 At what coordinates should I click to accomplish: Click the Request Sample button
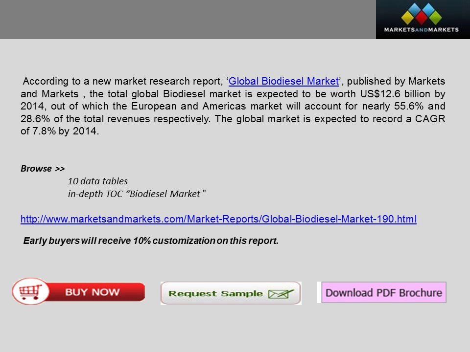coord(231,293)
